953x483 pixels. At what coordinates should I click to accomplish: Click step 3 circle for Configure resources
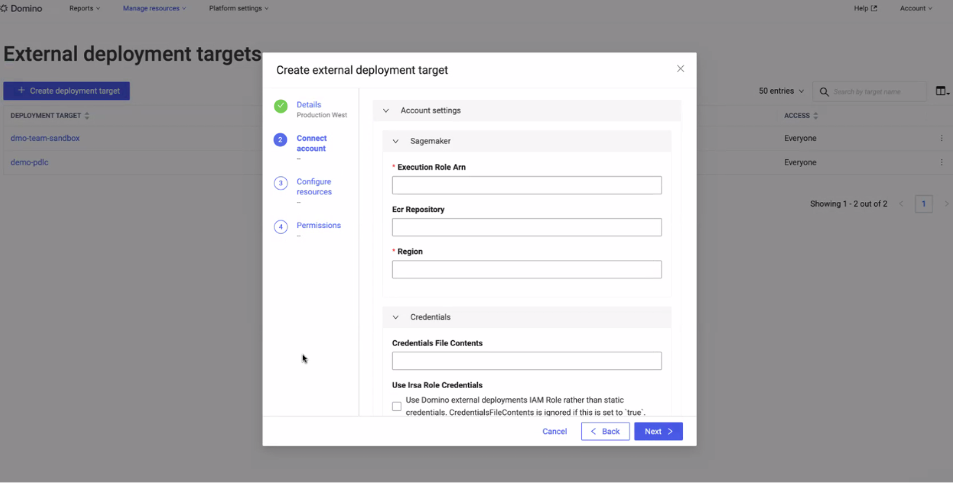(x=281, y=183)
